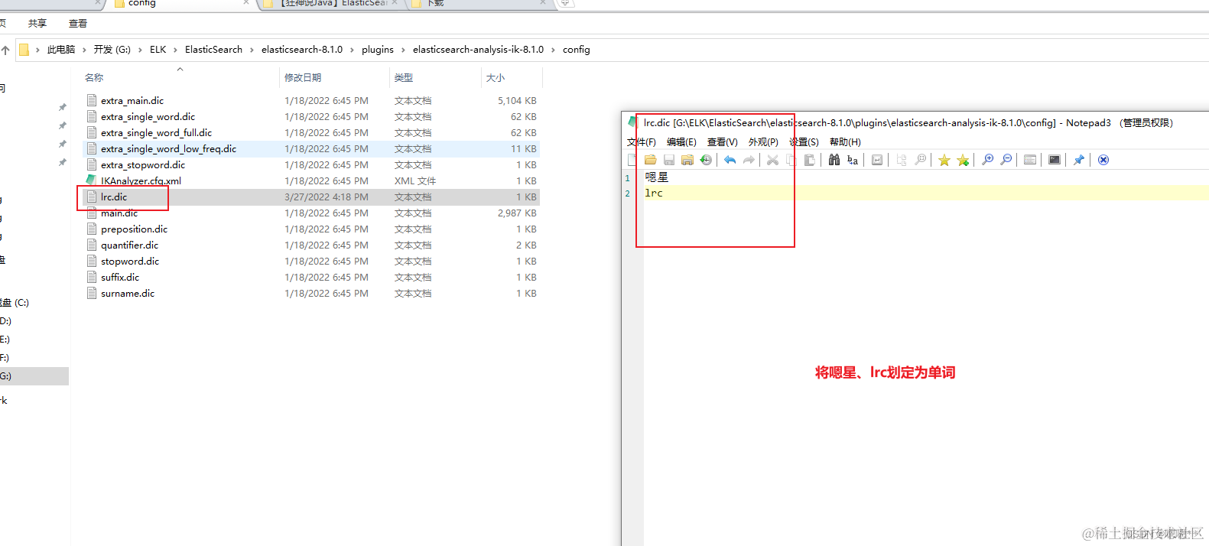Click the recent history clock icon in Notepad3

coord(706,160)
